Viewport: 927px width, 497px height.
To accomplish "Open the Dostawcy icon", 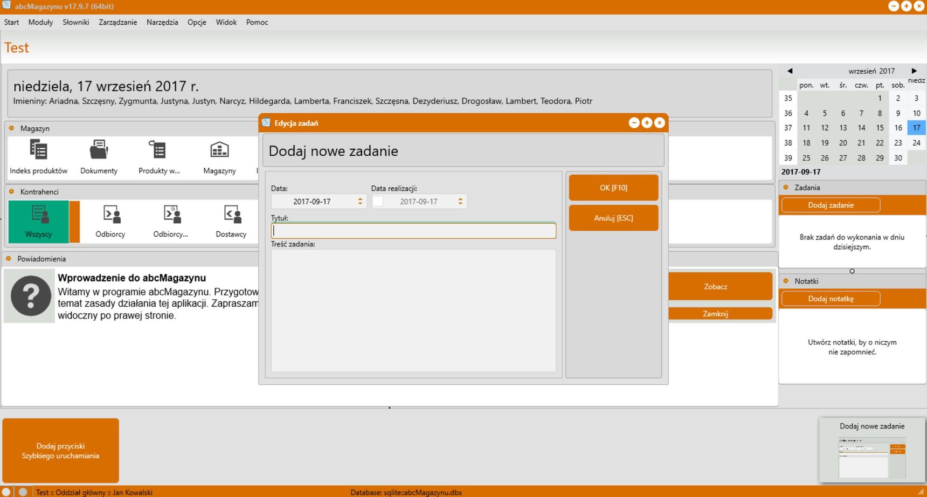I will pos(231,221).
